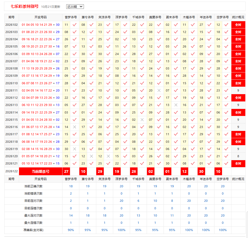Viewport: 248px width, 238px height.
Task: Click the 90% accuracy rate under 昔梦杀号
Action: click(x=71, y=230)
